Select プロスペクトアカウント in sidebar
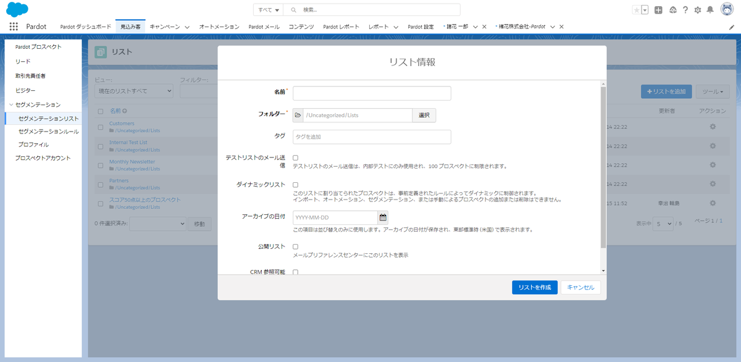 43,158
